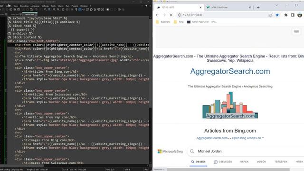This screenshot has height=171, width=304.
Task: Collapse fold marker beside Images from Bing.com div
Action: click(6, 136)
